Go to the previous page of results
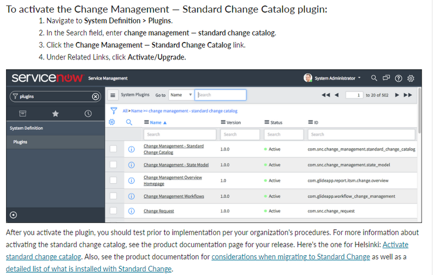Viewport: 433px width, 275px height. 336,95
